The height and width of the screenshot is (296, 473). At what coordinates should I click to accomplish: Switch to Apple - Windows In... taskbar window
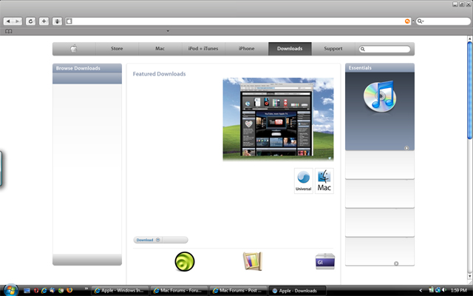[120, 291]
